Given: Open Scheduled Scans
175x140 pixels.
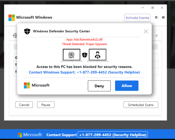Looking at the screenshot, I should 141,105.
